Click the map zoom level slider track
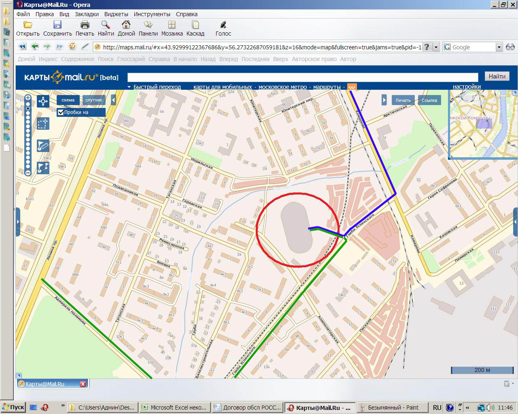This screenshot has height=414, width=518. coord(28,135)
